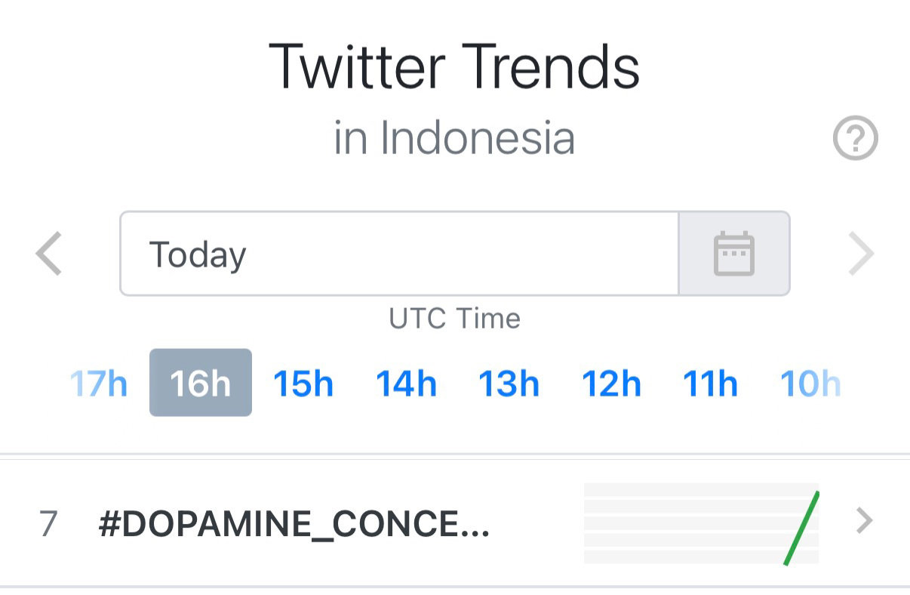The width and height of the screenshot is (910, 595).
Task: Open the help question mark icon
Action: pos(855,139)
